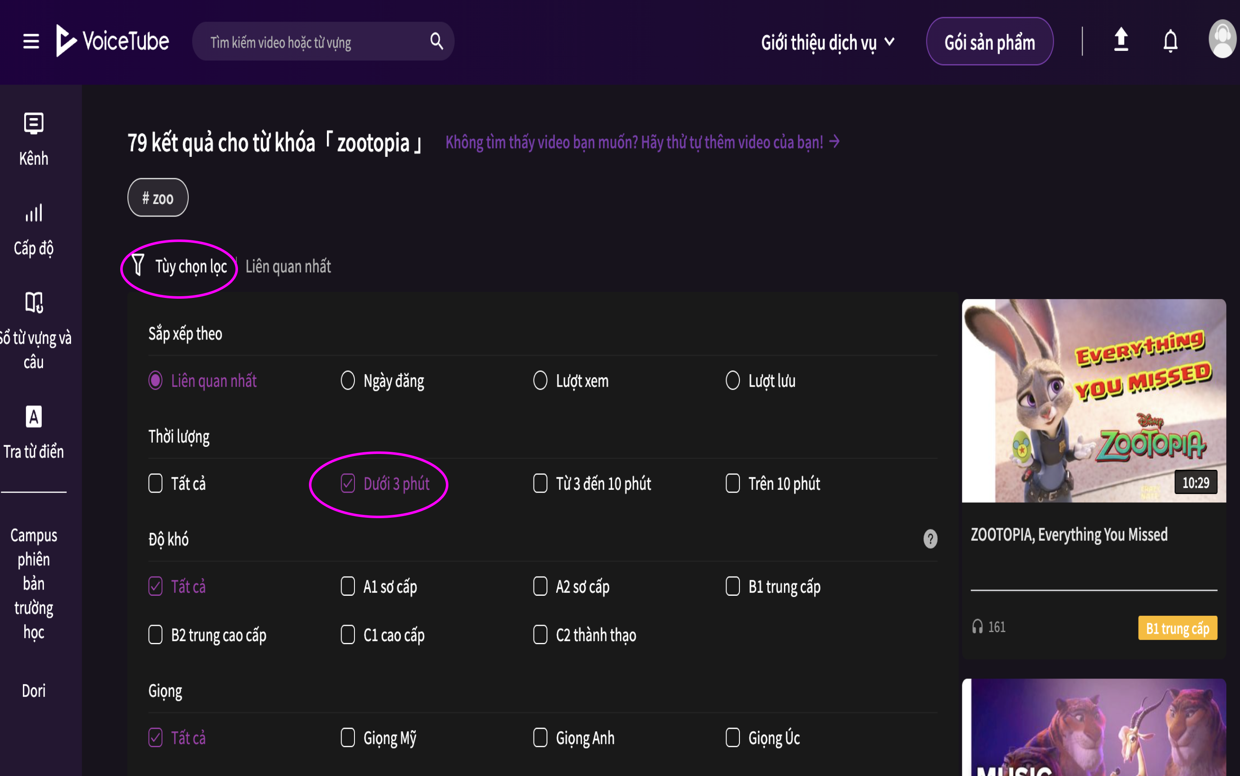1240x776 pixels.
Task: Enable the B1 trung cấp difficulty checkbox
Action: click(x=733, y=586)
